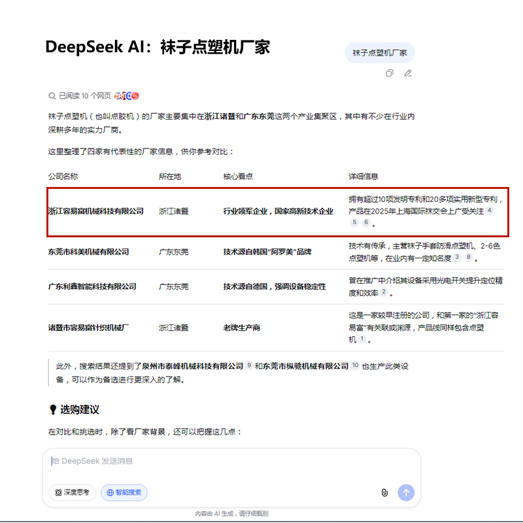Open citation 2 in the 广东利鑫 row

384,292
